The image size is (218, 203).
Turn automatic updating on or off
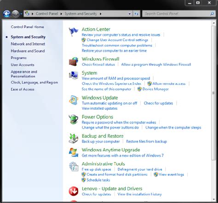(109, 103)
